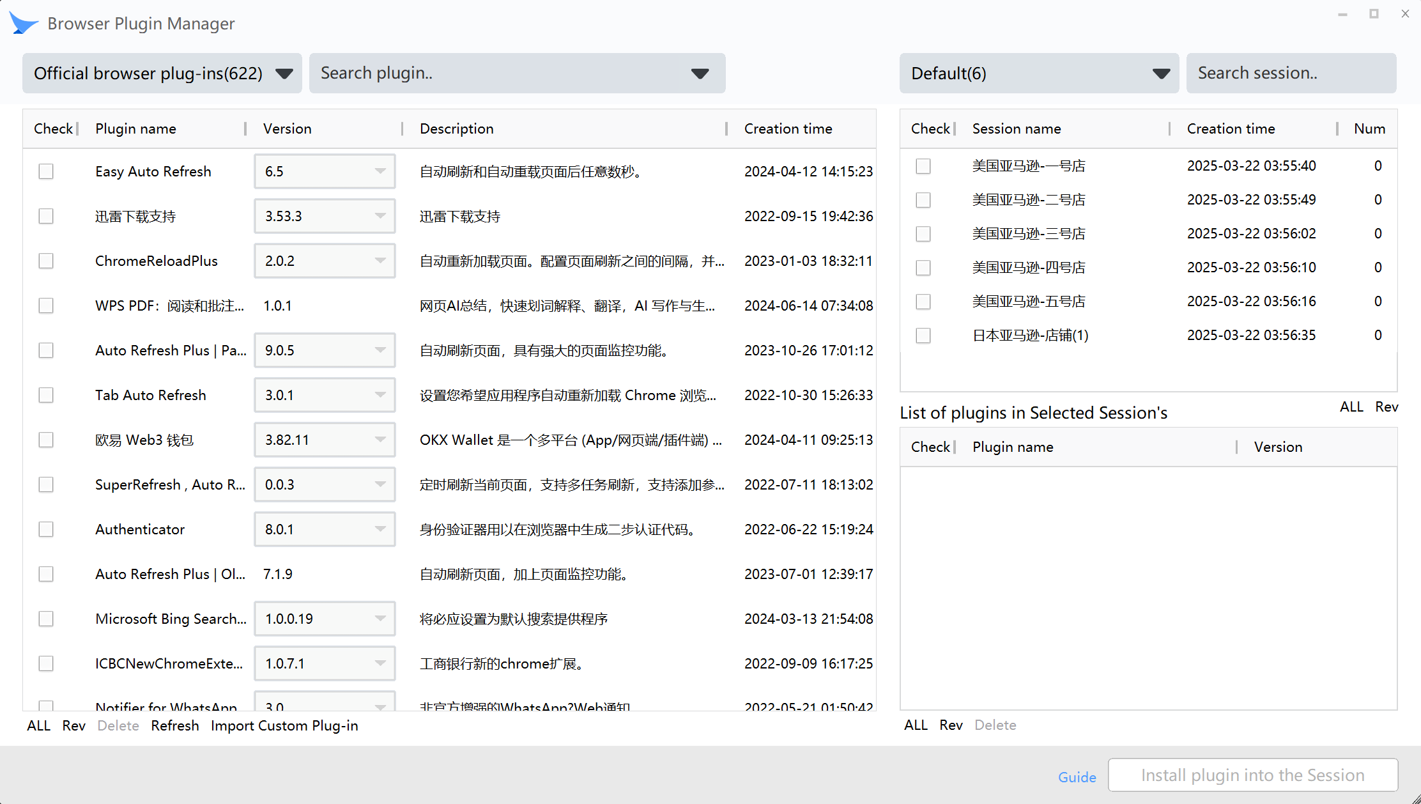Image resolution: width=1421 pixels, height=804 pixels.
Task: Open SuperRefresh 0.0.3 version dropdown
Action: point(325,484)
